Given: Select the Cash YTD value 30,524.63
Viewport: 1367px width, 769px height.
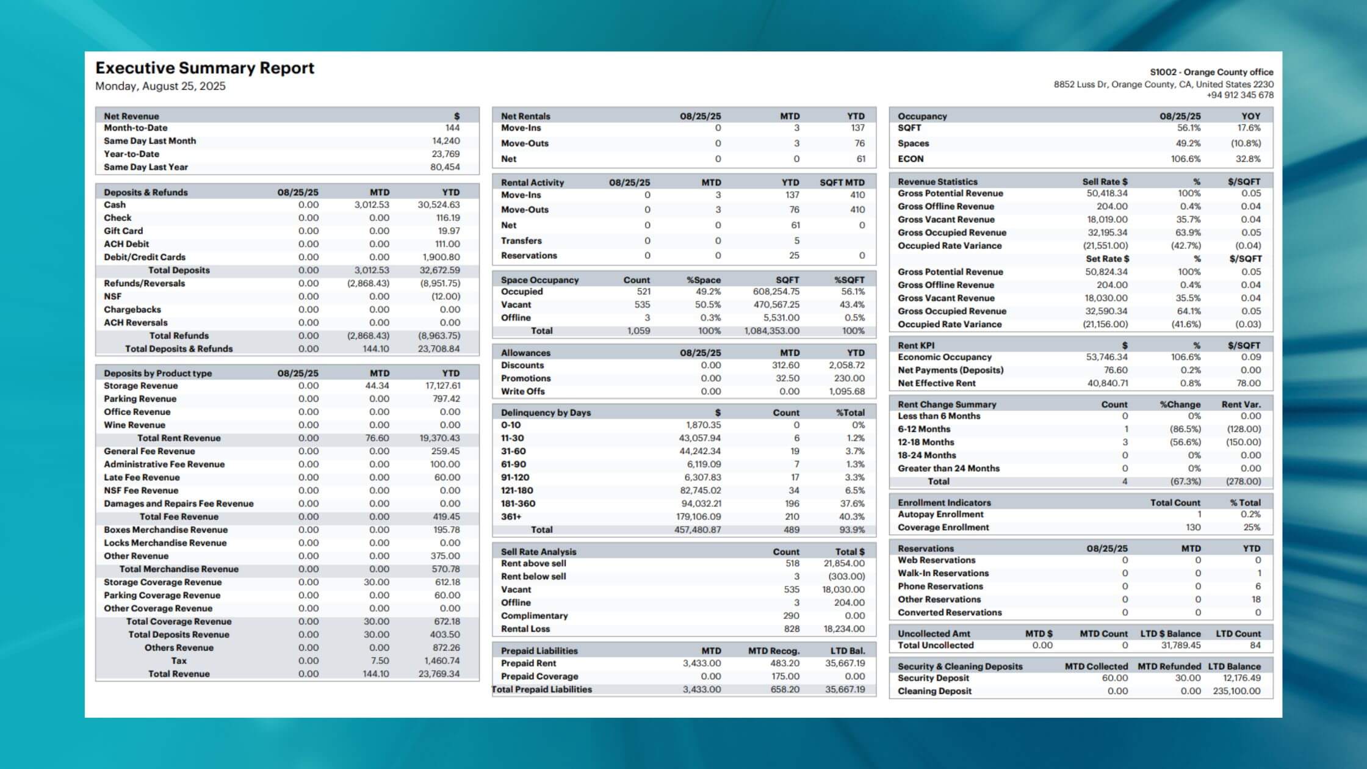Looking at the screenshot, I should (x=439, y=205).
